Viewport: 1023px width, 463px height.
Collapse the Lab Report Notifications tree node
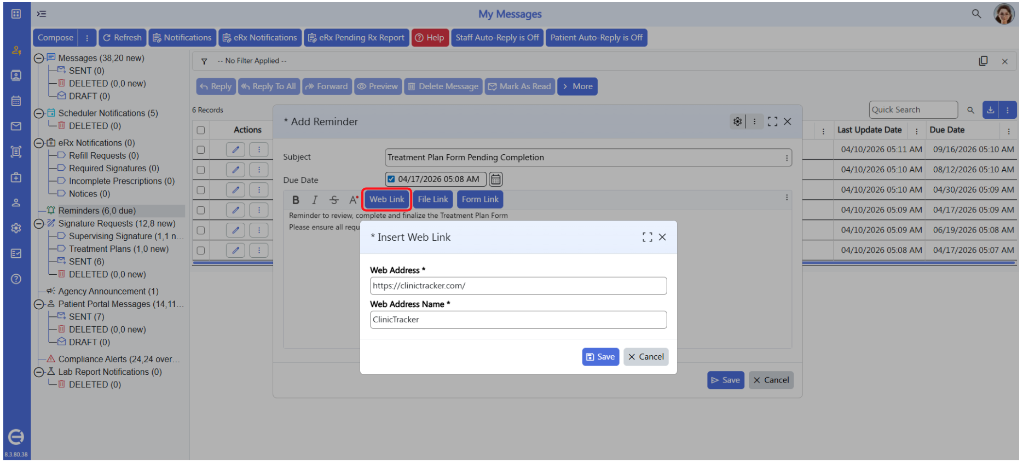click(x=39, y=372)
